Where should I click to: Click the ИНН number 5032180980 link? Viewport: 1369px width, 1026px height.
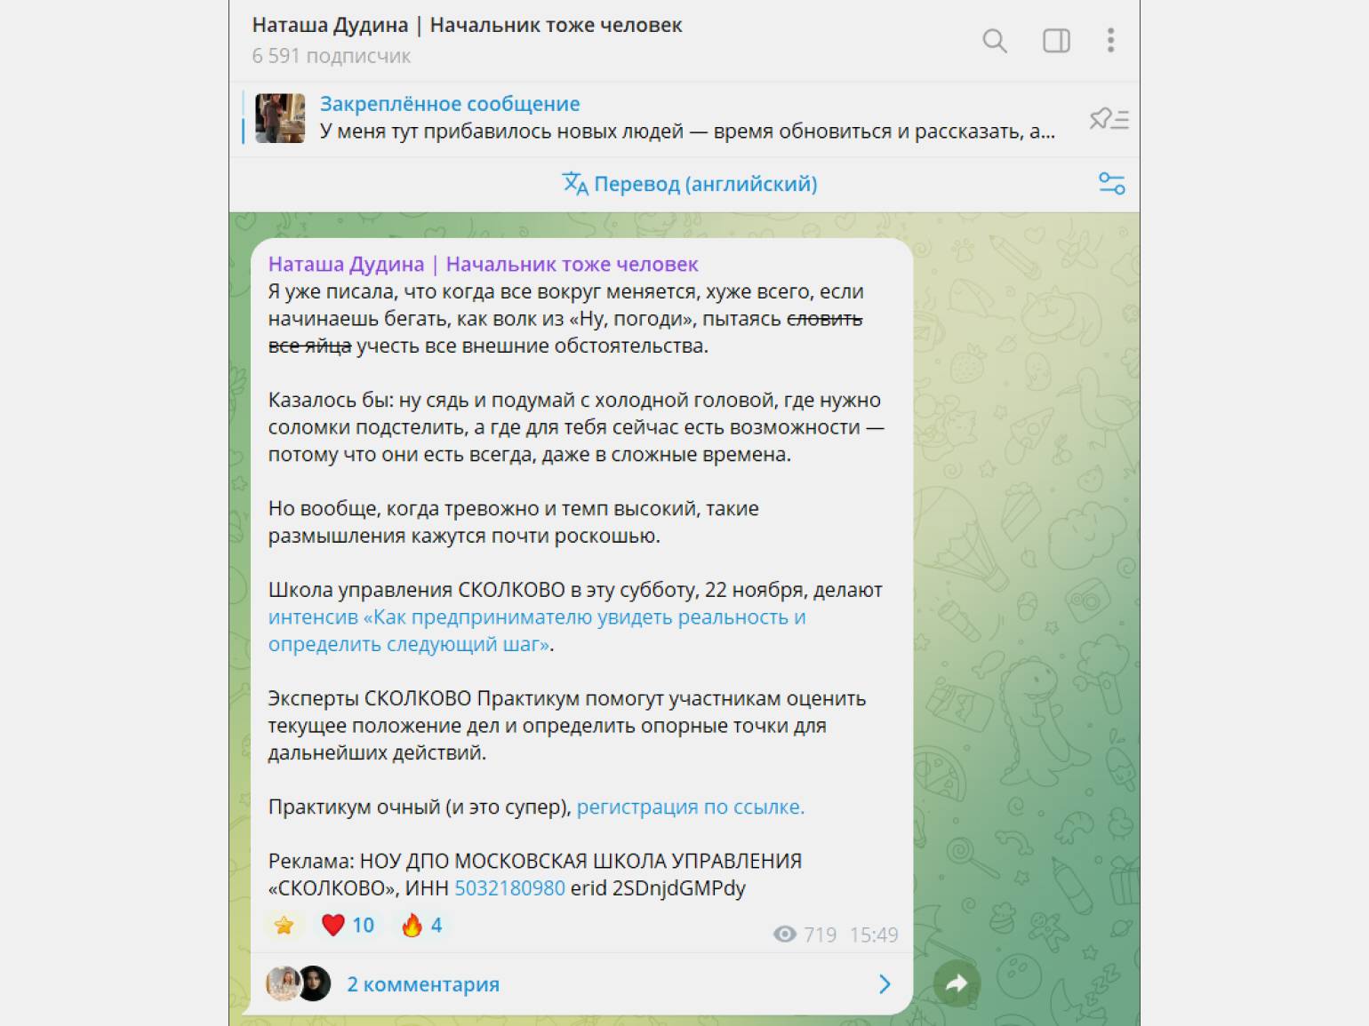click(510, 888)
